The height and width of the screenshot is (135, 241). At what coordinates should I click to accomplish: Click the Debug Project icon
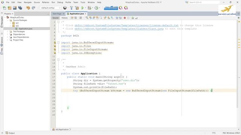[x=89, y=8]
